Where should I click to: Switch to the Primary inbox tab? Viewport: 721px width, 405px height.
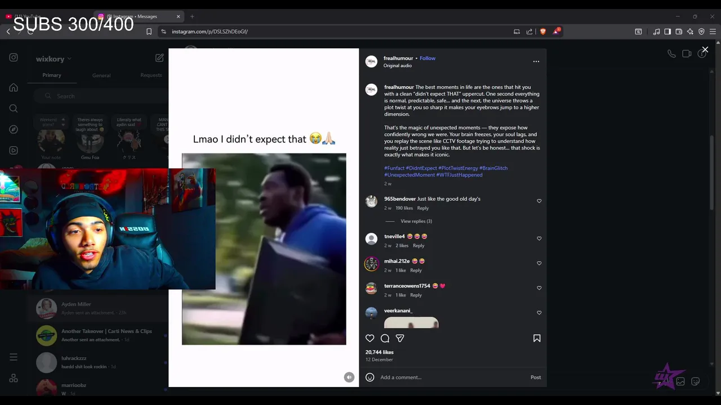[52, 75]
